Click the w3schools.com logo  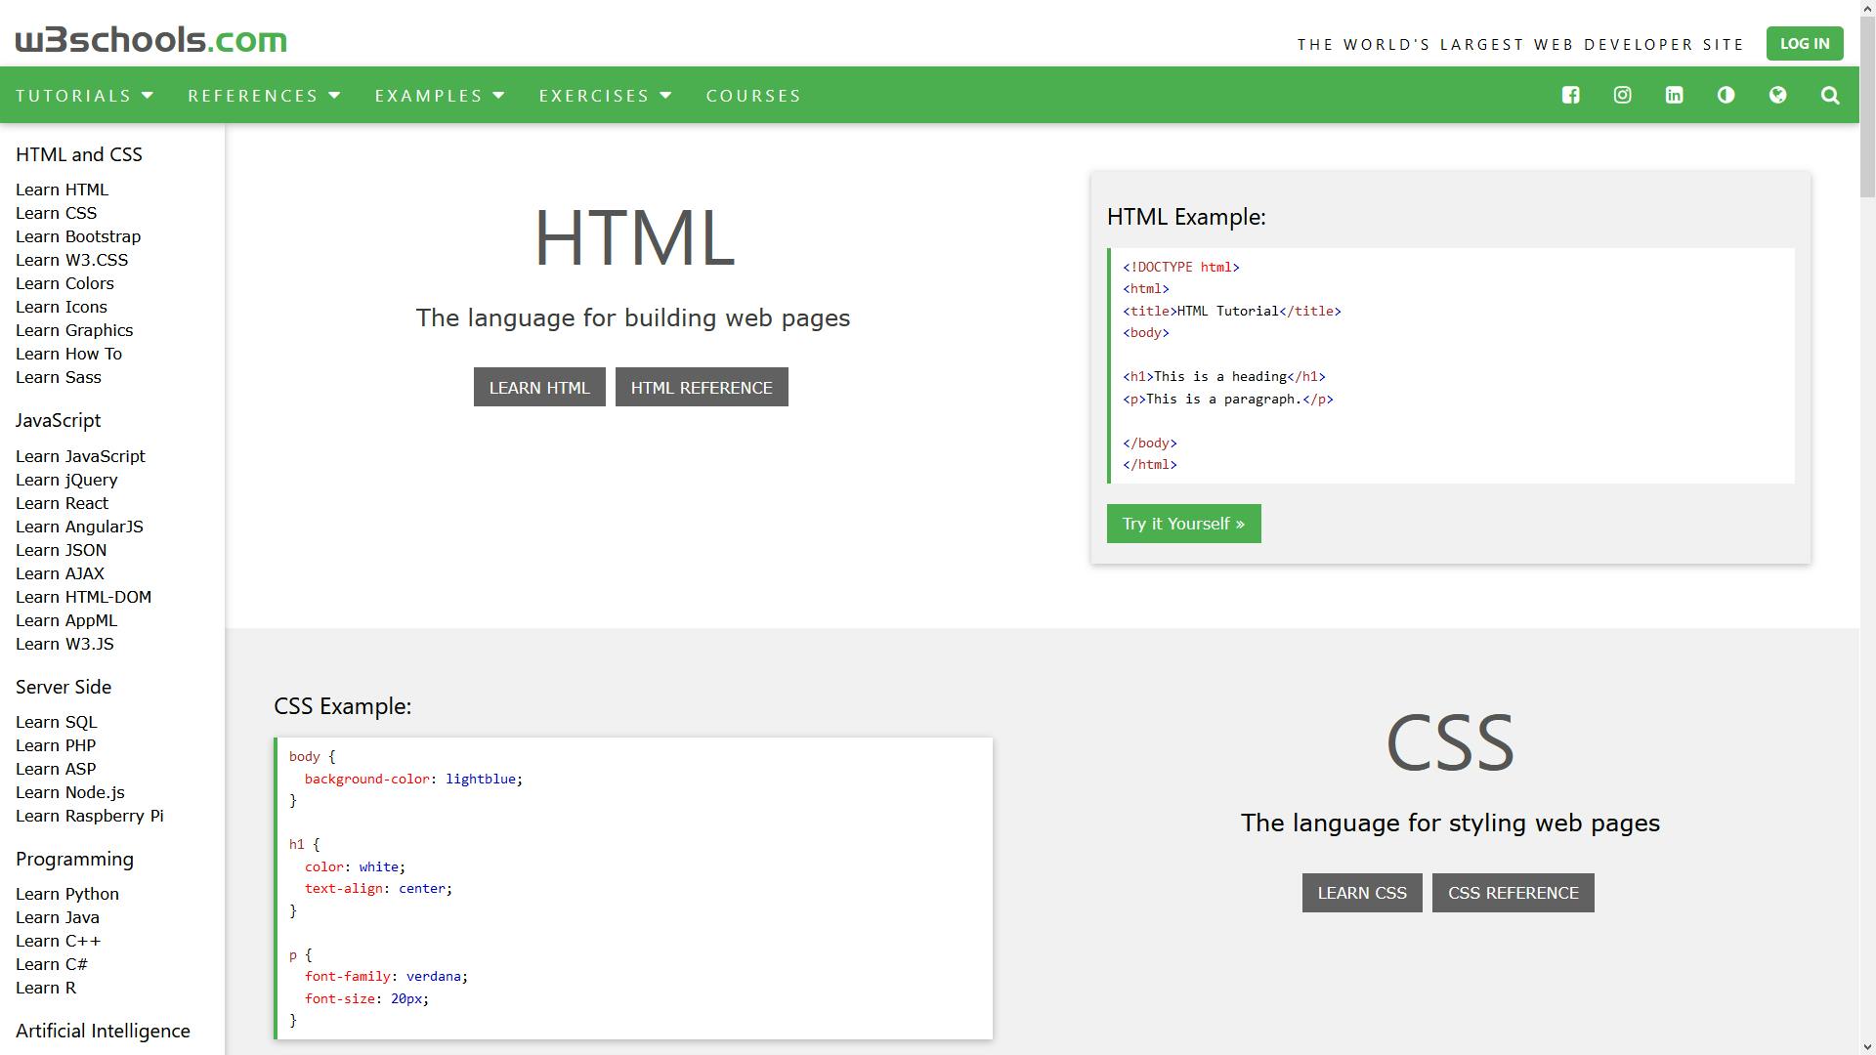coord(150,40)
